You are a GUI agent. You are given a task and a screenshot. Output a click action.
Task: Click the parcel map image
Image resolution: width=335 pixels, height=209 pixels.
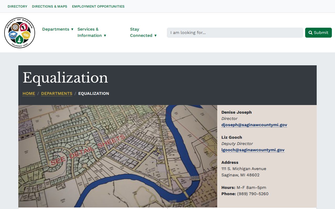coord(118,156)
